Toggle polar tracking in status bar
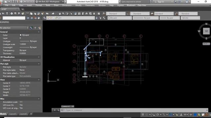211x118 pixels. coord(158,115)
